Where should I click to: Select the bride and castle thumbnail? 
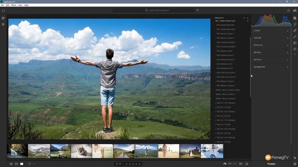[190, 151]
